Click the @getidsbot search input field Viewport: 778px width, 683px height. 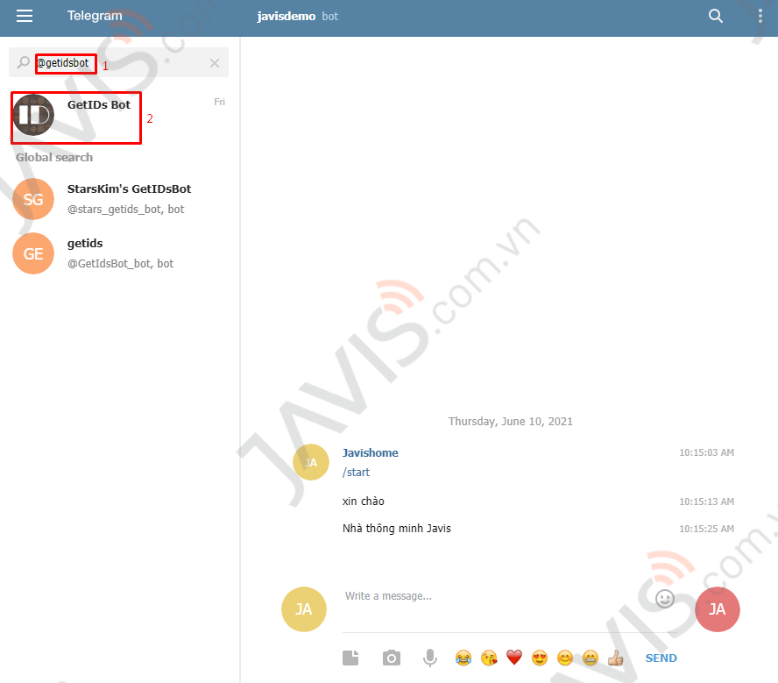(x=119, y=62)
